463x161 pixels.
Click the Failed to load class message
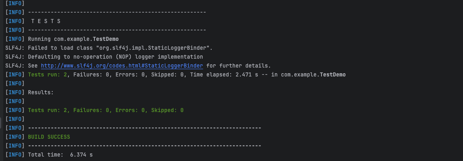[120, 48]
